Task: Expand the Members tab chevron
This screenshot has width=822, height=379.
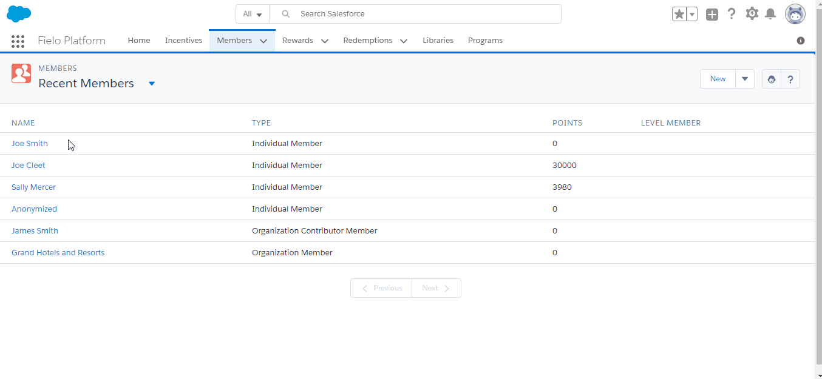Action: click(263, 41)
